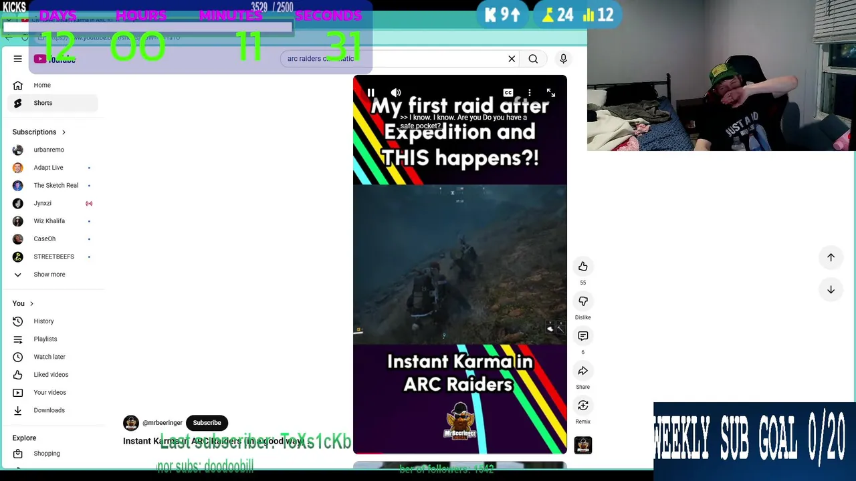Viewport: 856px width, 481px height.
Task: Open the Short's comments panel
Action: (x=583, y=336)
